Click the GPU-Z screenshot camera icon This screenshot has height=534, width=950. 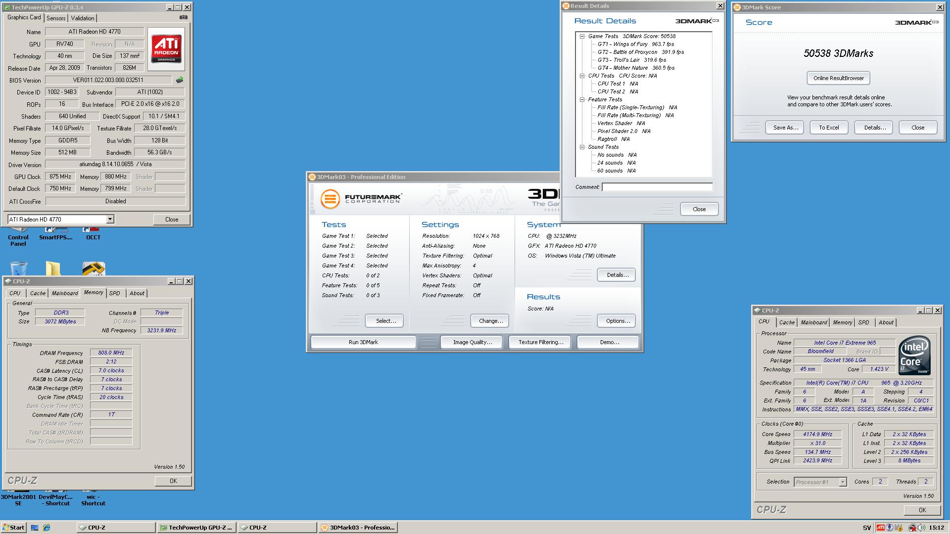pos(184,17)
